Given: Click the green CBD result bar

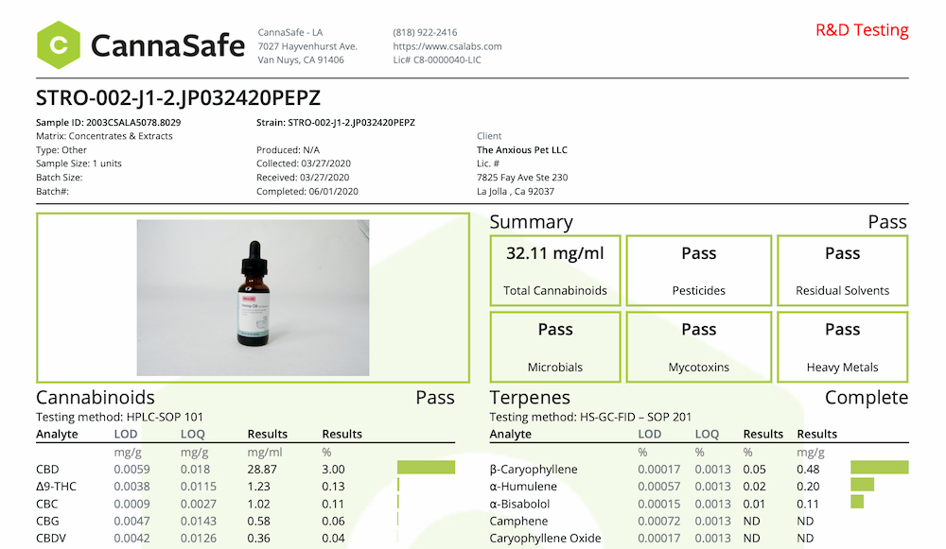Looking at the screenshot, I should 426,468.
